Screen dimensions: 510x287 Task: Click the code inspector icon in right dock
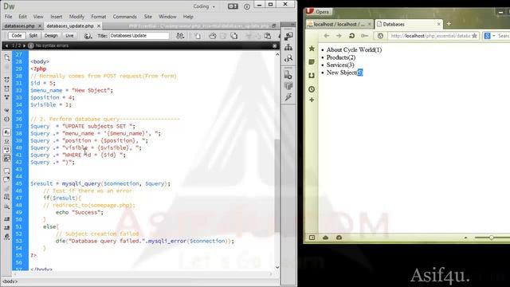click(288, 59)
